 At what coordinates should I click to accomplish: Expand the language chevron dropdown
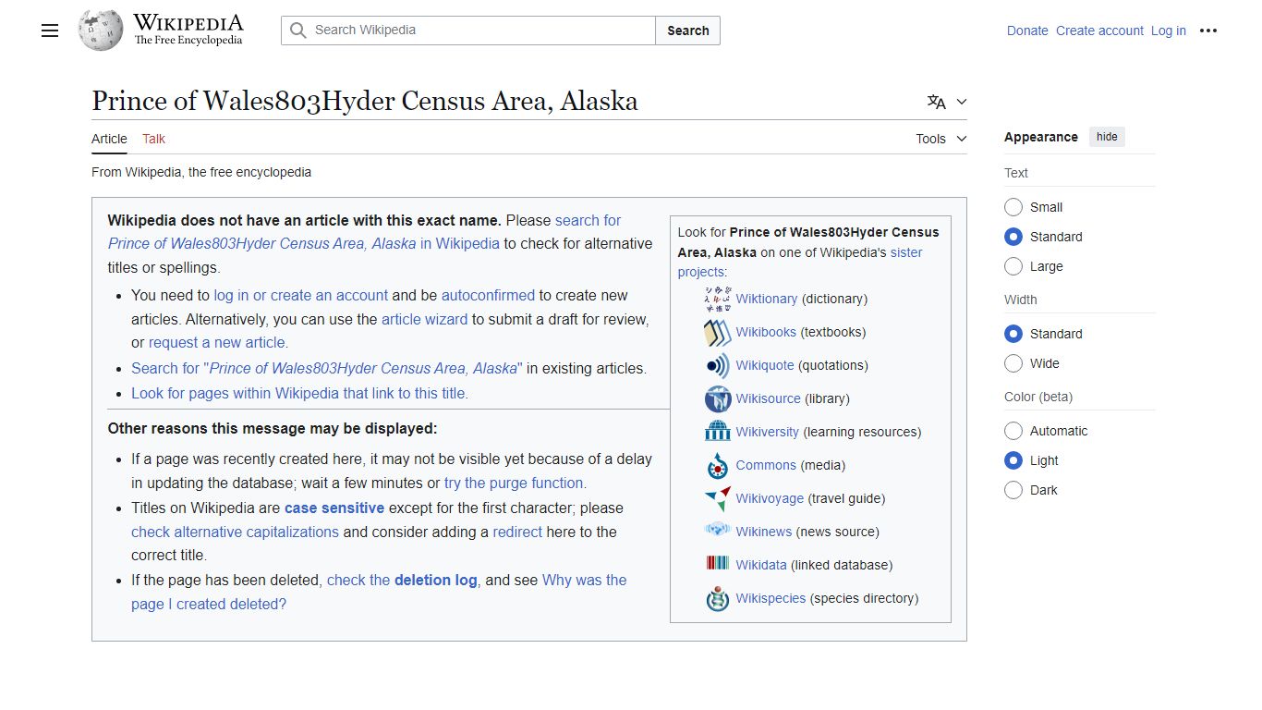pyautogui.click(x=962, y=102)
